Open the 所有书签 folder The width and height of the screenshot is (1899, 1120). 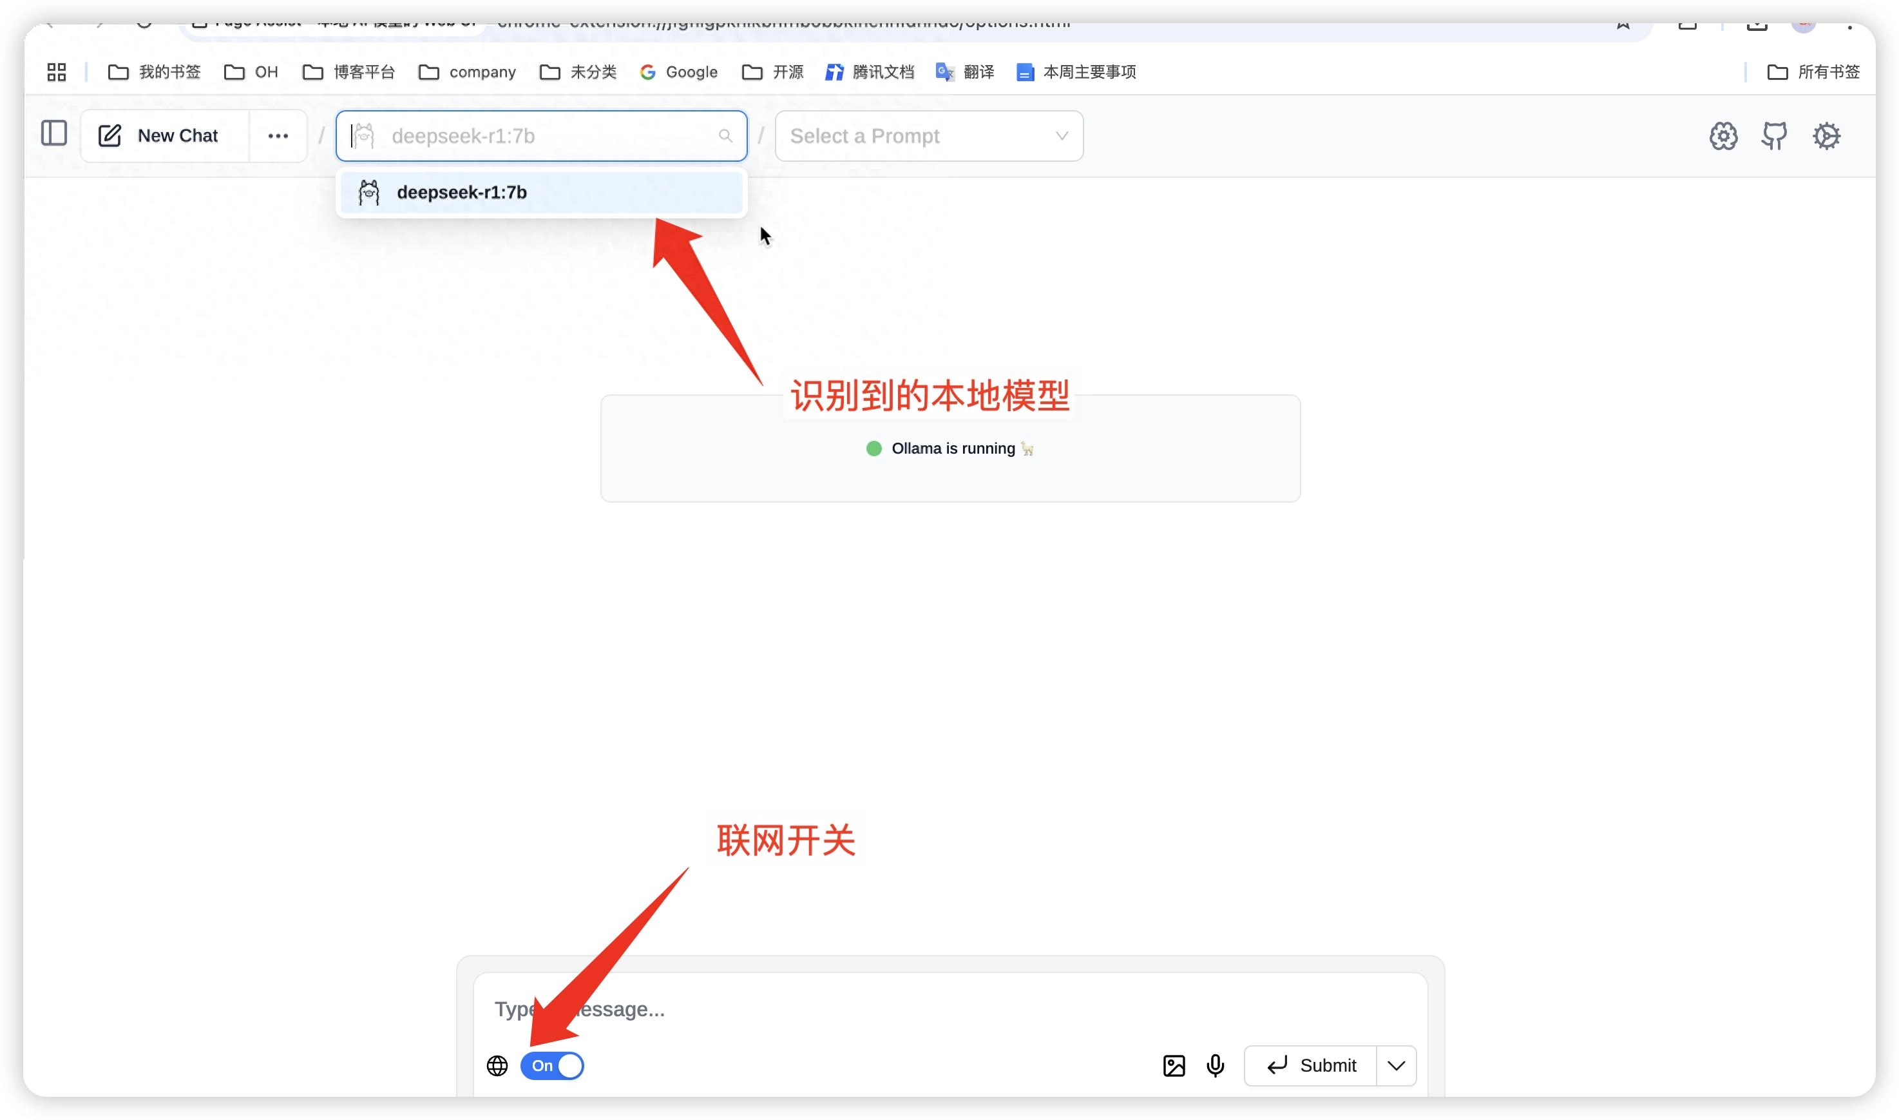[1813, 72]
